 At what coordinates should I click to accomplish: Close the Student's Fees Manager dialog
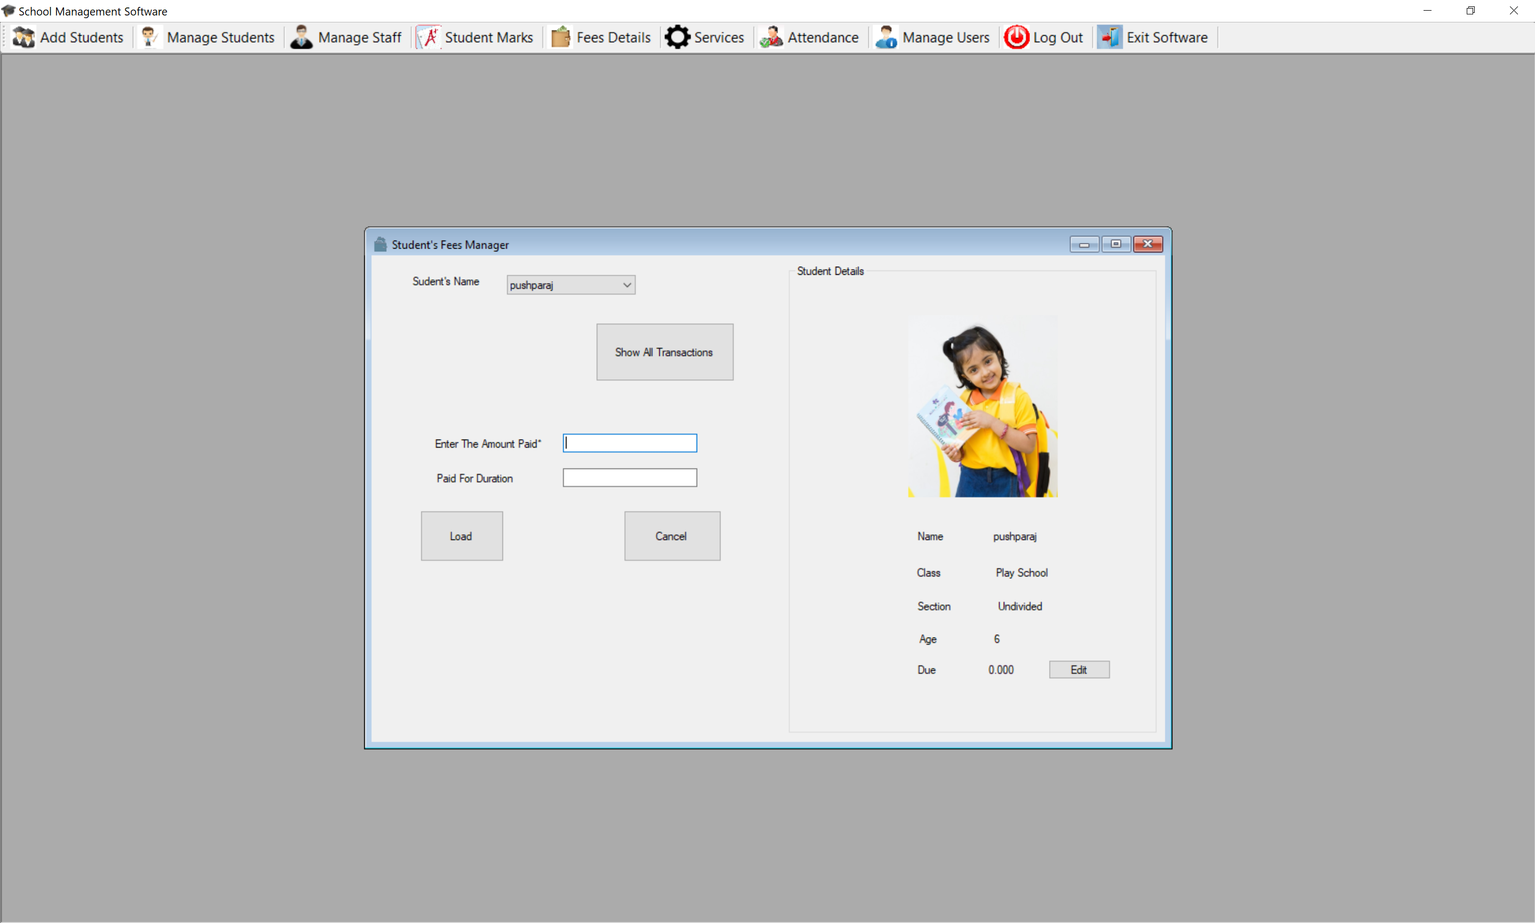pyautogui.click(x=1147, y=244)
